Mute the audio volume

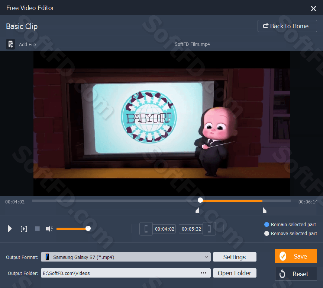(49, 229)
